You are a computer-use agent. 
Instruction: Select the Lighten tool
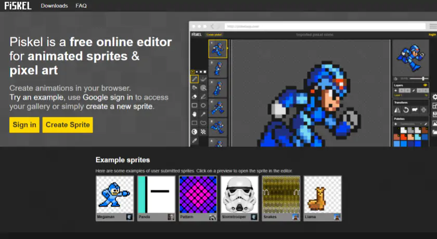195,131
